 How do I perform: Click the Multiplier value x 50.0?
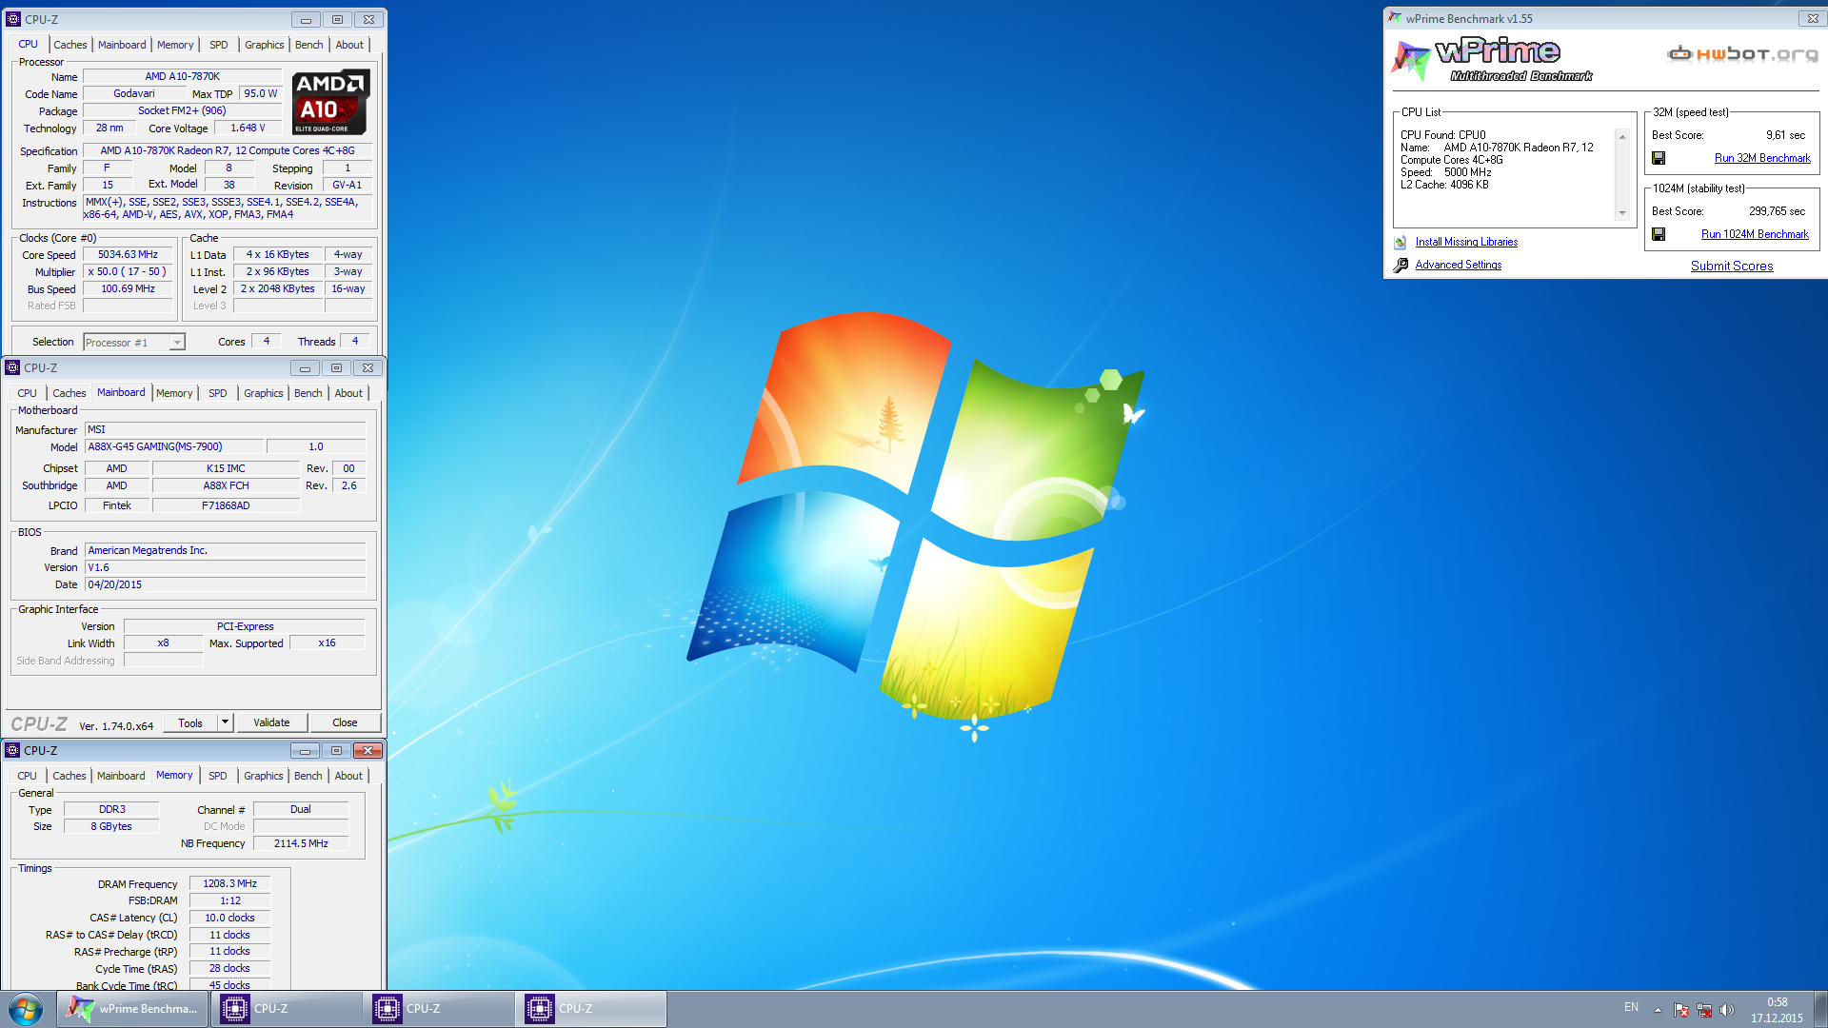pos(128,272)
